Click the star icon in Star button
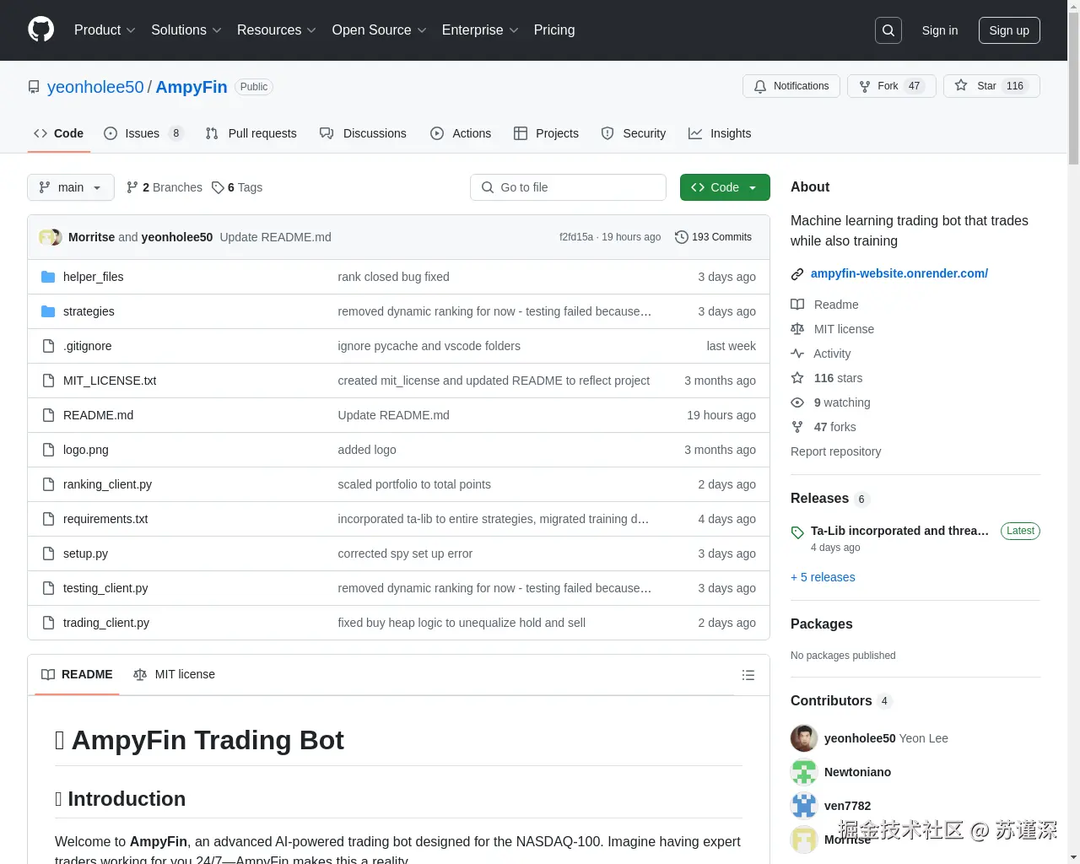Viewport: 1080px width, 864px height. (x=961, y=86)
